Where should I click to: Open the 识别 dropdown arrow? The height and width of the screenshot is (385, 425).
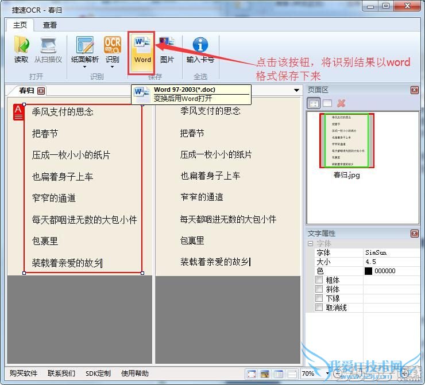click(112, 67)
